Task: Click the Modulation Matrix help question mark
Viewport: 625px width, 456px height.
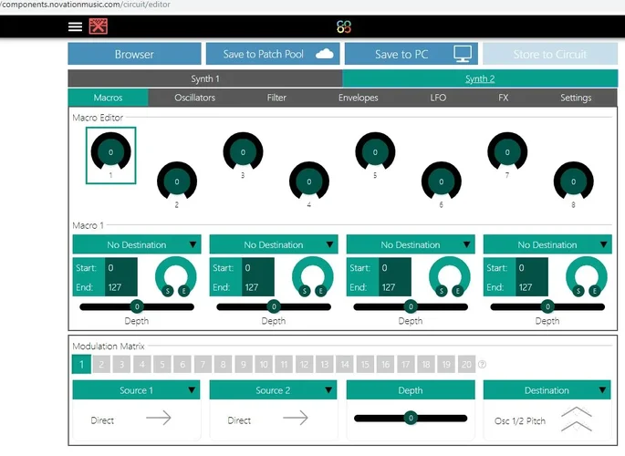Action: point(482,364)
